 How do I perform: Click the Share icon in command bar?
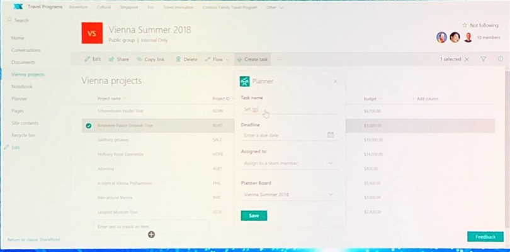[x=111, y=60]
